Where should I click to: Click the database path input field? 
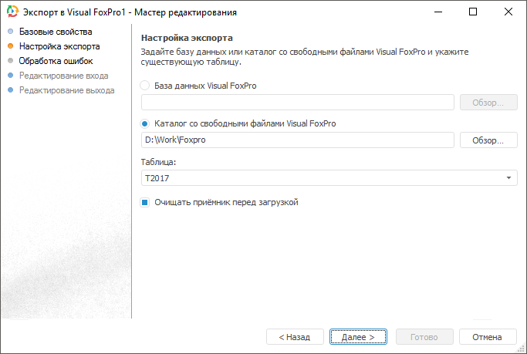(x=298, y=103)
